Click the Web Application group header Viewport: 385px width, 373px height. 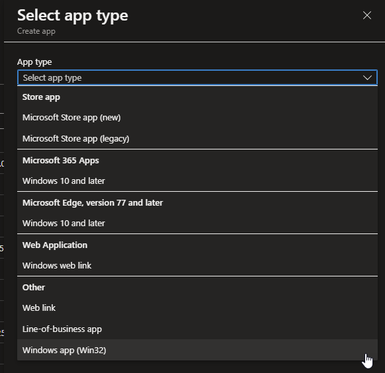tap(55, 245)
